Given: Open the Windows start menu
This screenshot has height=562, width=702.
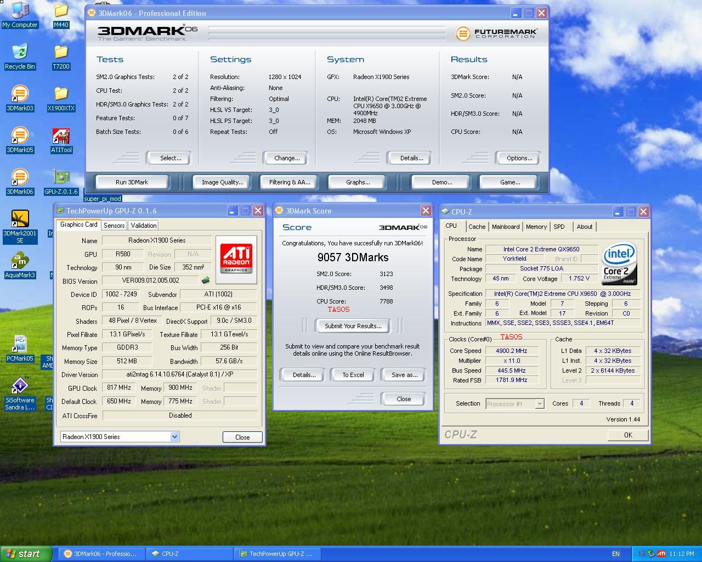Looking at the screenshot, I should (x=26, y=554).
